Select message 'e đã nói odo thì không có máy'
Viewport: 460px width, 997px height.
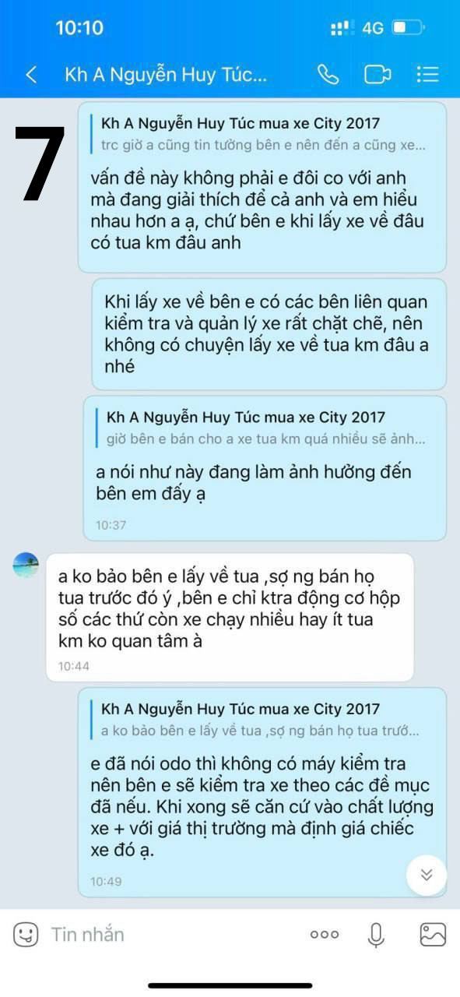point(262,792)
